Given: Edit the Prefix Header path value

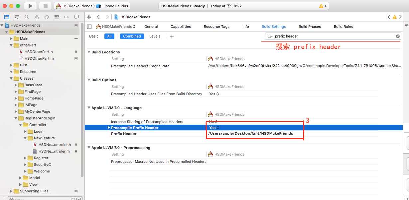Looking at the screenshot, I should pyautogui.click(x=251, y=134).
